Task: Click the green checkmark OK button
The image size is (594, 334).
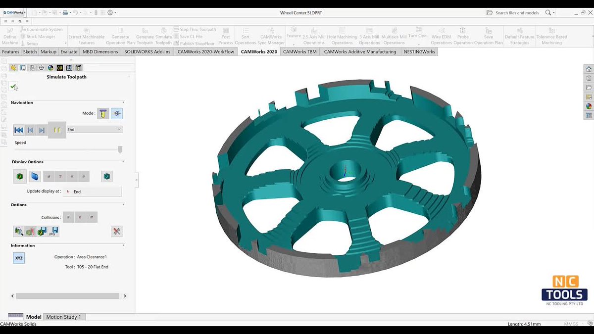Action: tap(13, 87)
